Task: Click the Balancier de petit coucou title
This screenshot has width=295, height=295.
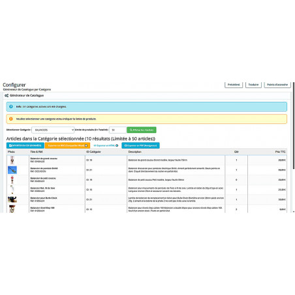Action: pos(43,178)
